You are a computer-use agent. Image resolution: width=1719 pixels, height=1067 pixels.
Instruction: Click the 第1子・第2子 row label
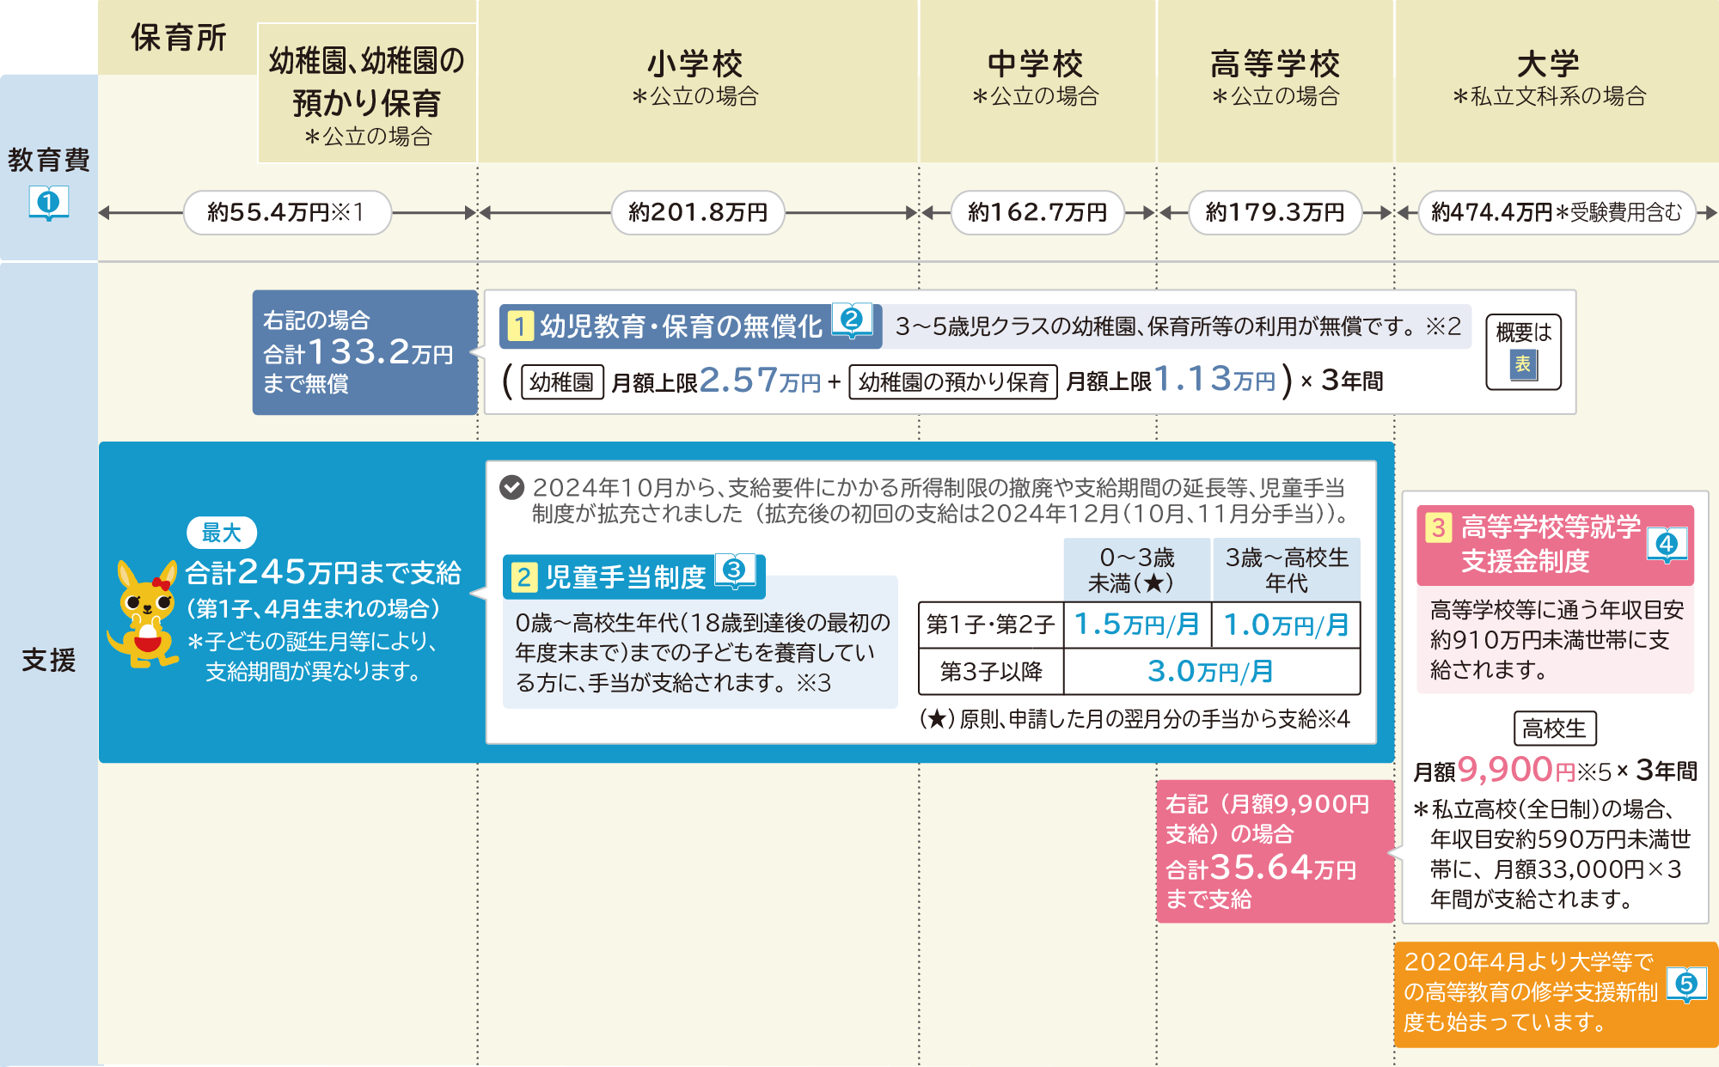[991, 625]
